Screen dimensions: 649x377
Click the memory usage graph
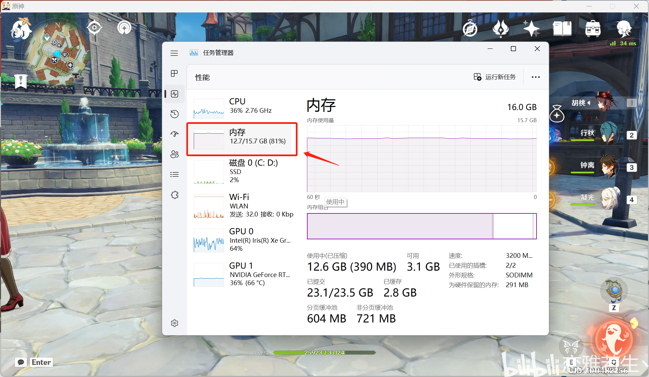(x=422, y=159)
